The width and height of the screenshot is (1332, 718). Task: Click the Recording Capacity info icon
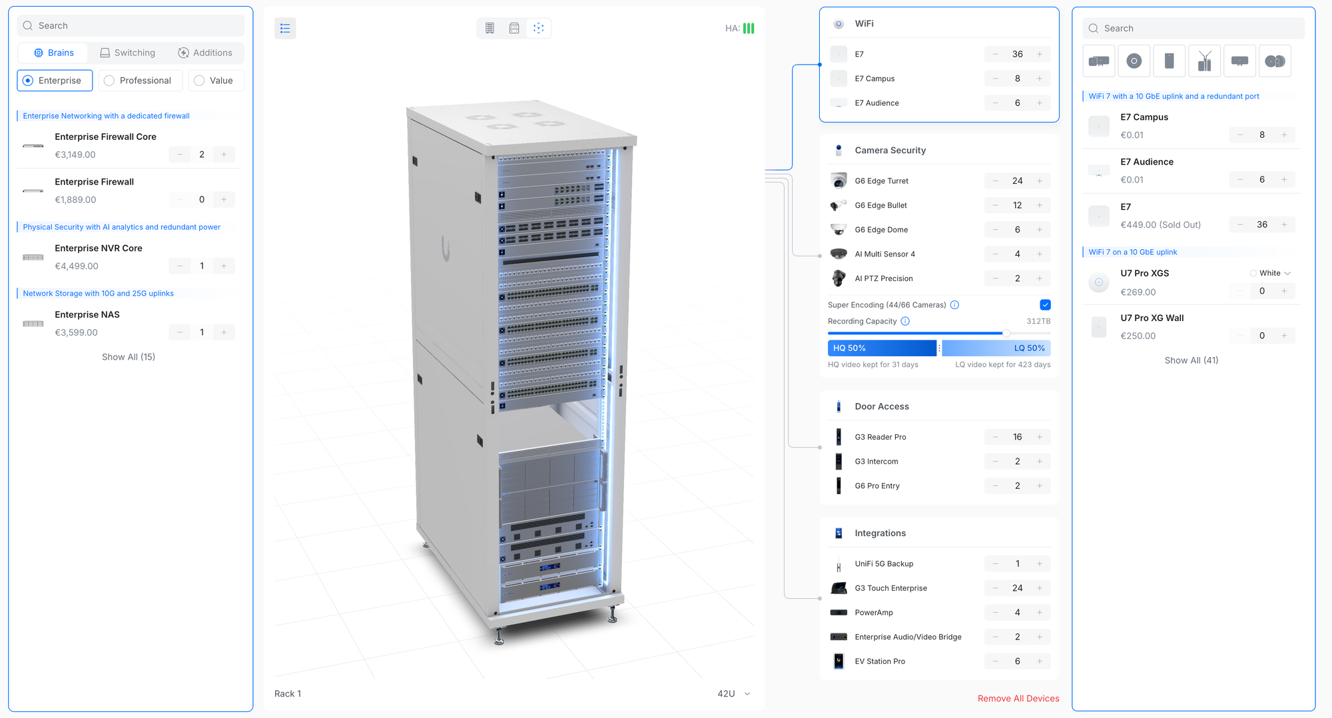point(905,321)
